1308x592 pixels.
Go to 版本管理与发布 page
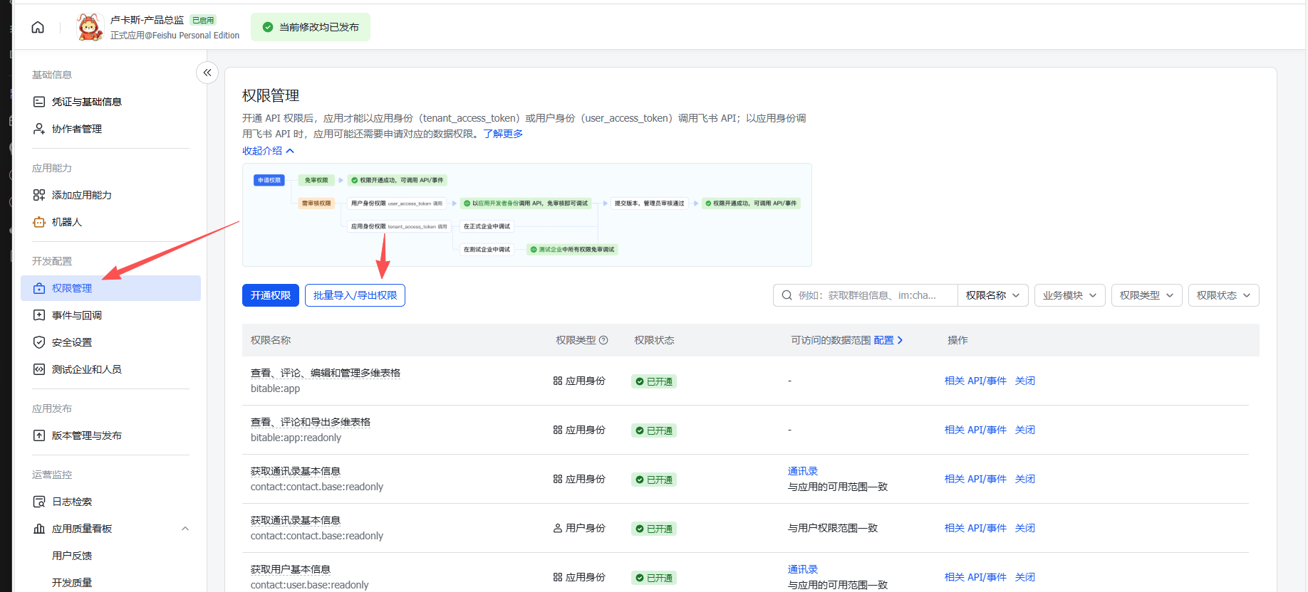tap(86, 435)
